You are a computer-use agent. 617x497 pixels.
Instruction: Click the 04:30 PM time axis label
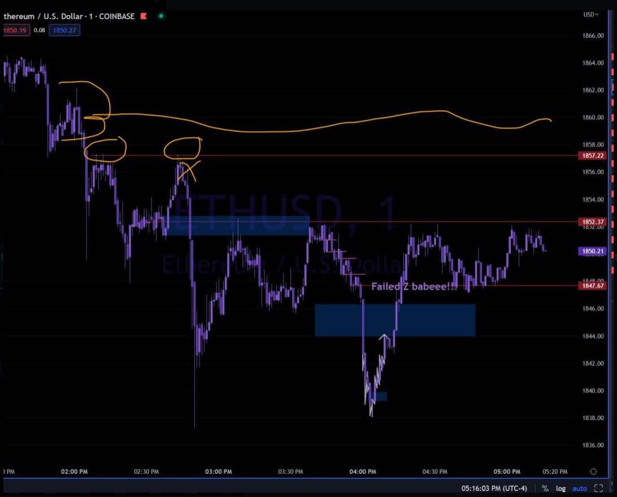(x=435, y=472)
